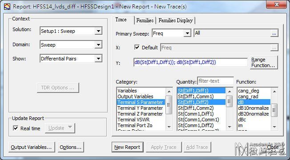Open the Range Function button
This screenshot has height=160, width=290.
264,63
